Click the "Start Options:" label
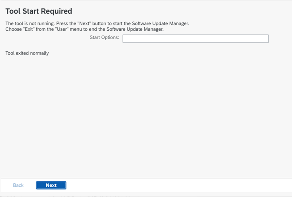The image size is (292, 197). tap(104, 38)
